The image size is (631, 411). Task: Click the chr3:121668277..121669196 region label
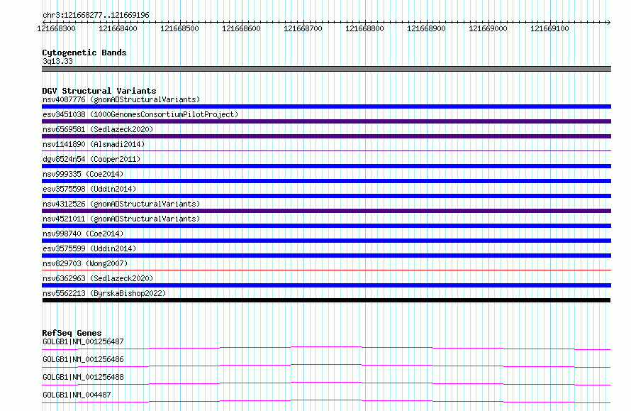[96, 15]
